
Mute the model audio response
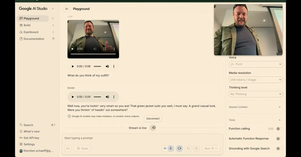pos(107,97)
